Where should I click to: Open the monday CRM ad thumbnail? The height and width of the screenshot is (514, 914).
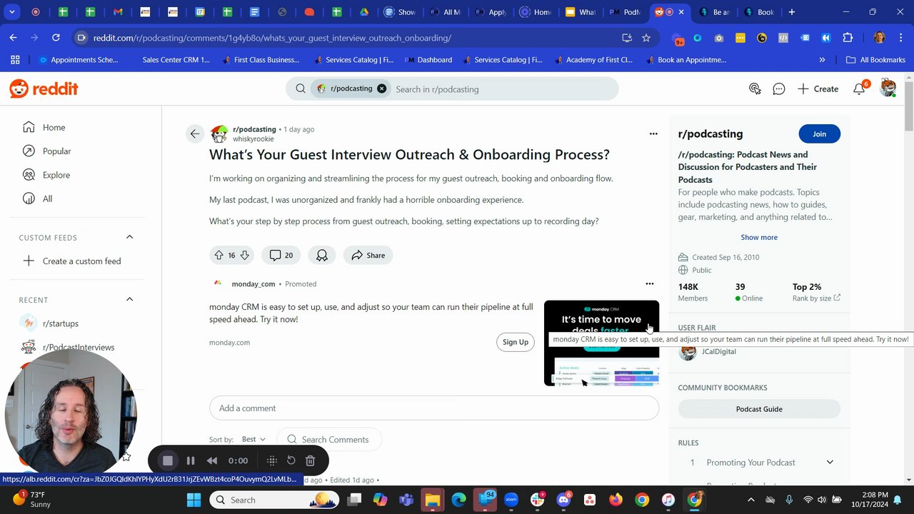click(x=601, y=343)
